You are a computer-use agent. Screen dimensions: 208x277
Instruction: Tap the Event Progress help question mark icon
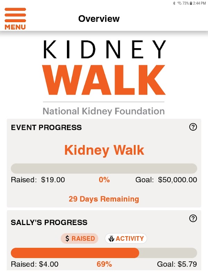(x=193, y=127)
